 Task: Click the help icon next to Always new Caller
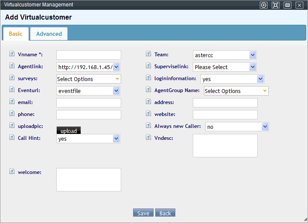point(148,126)
